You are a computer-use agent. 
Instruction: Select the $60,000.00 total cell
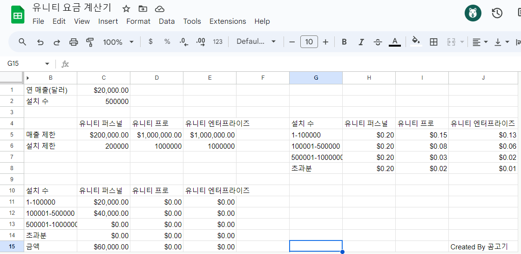coord(104,247)
